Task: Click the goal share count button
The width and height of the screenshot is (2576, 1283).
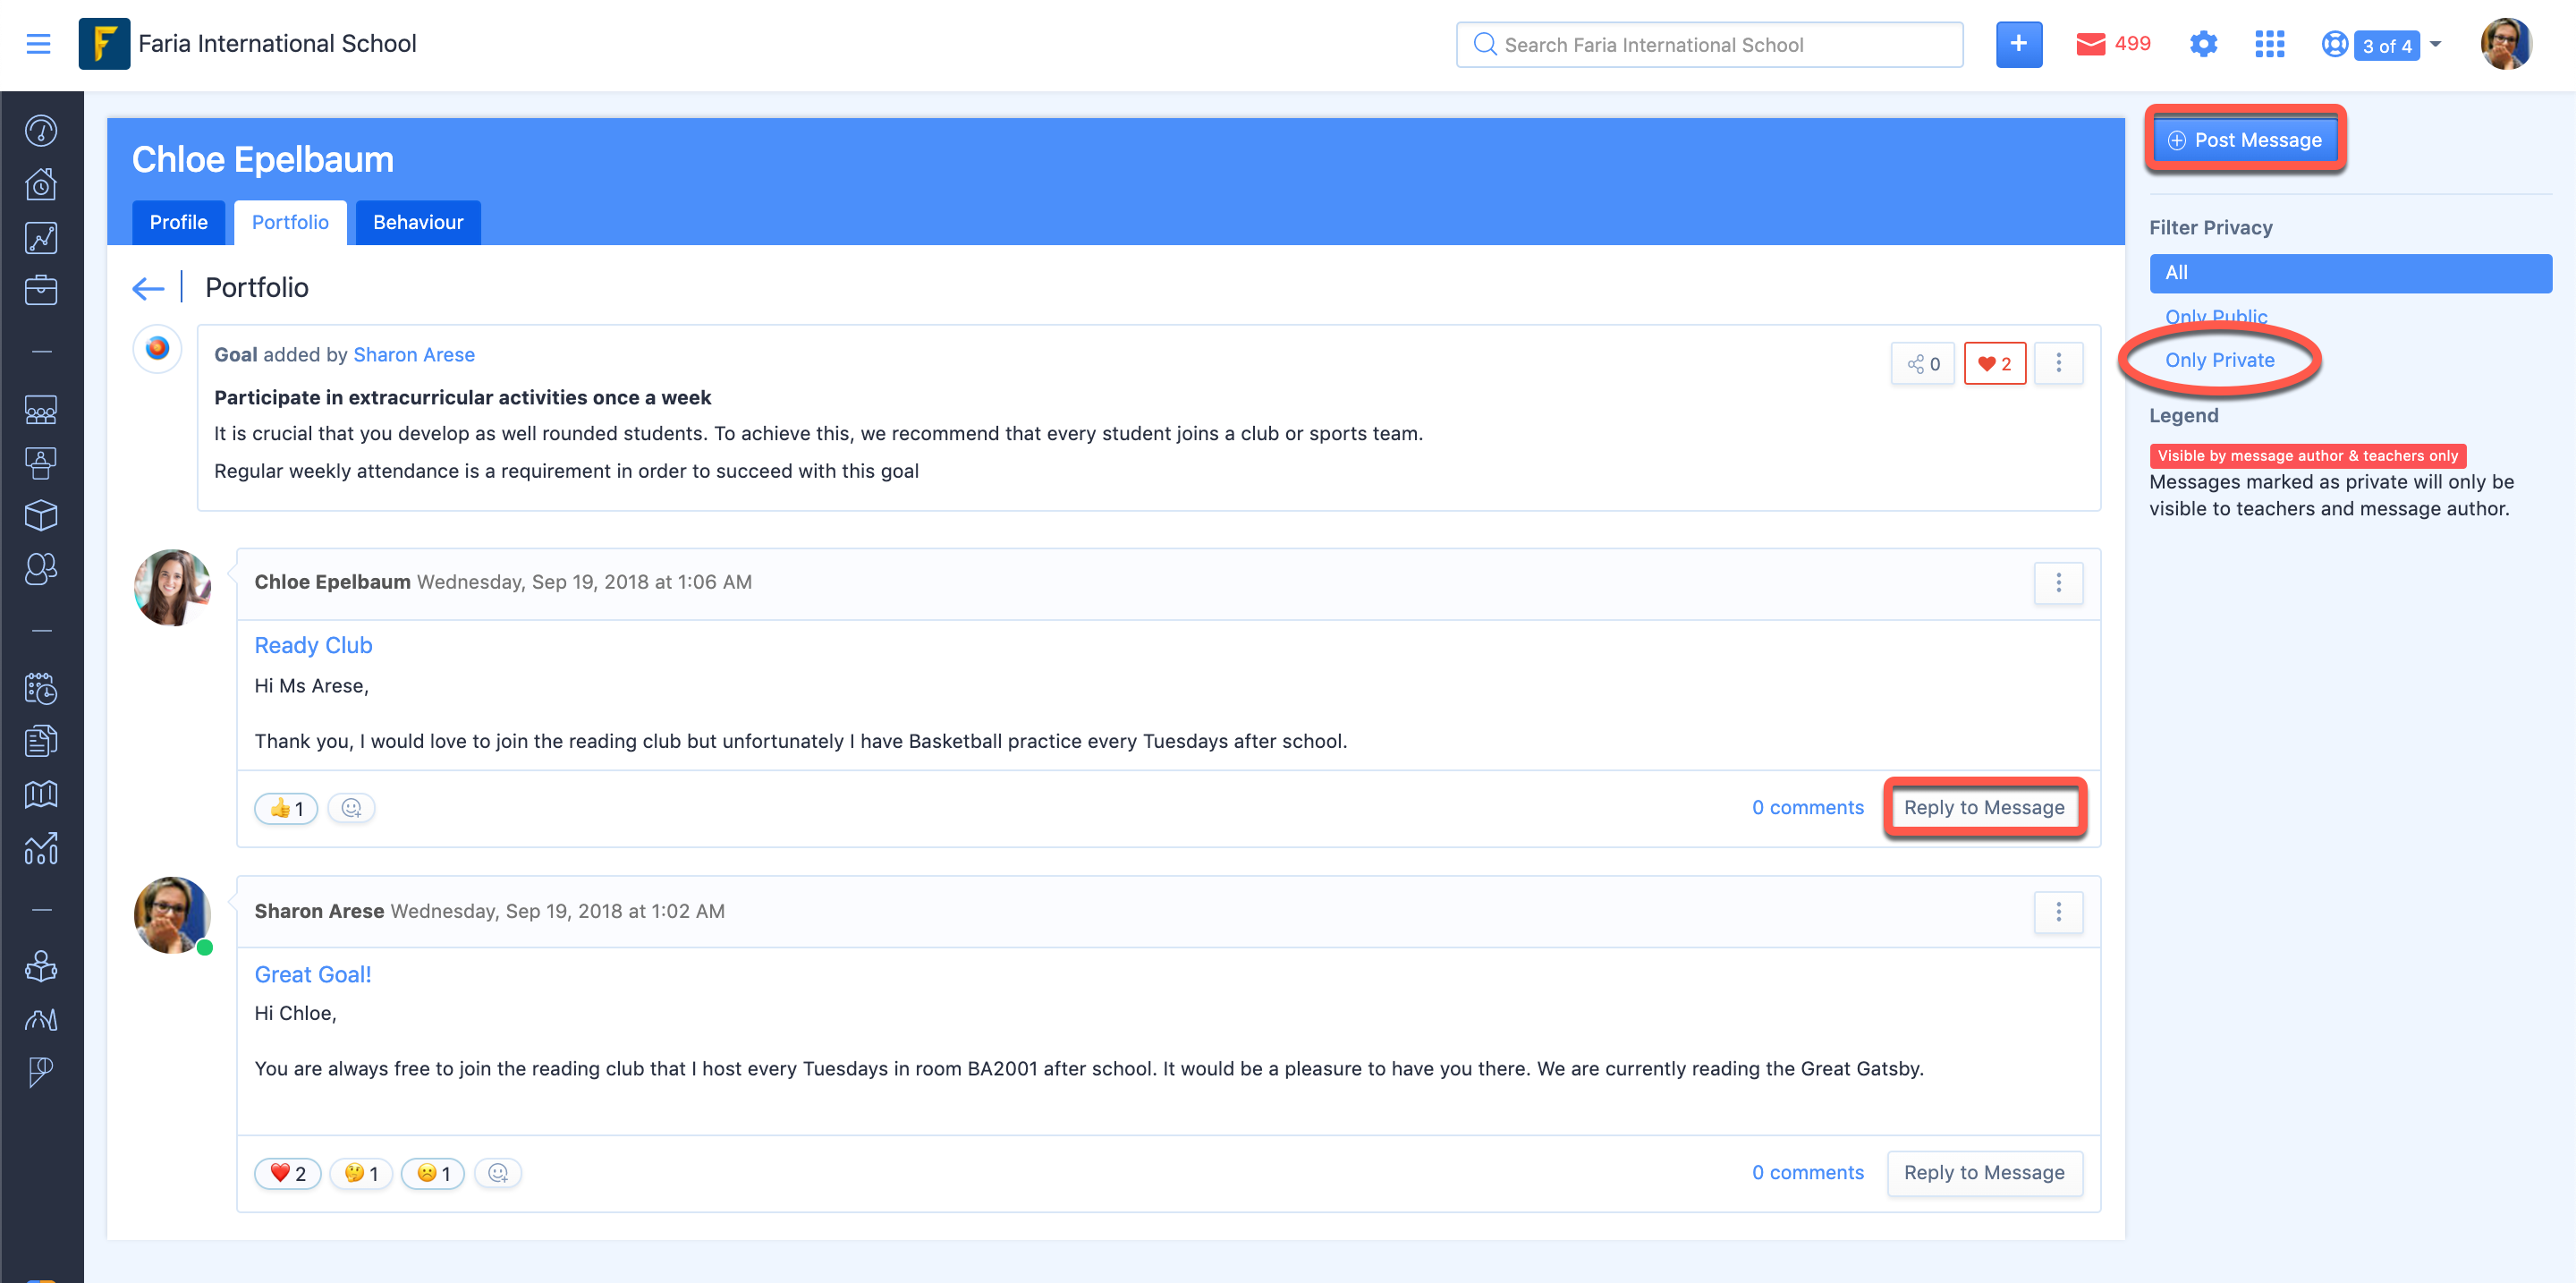Action: pyautogui.click(x=1922, y=364)
